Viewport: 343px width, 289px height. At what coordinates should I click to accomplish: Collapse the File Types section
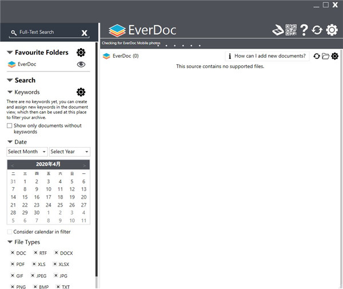[x=10, y=242]
